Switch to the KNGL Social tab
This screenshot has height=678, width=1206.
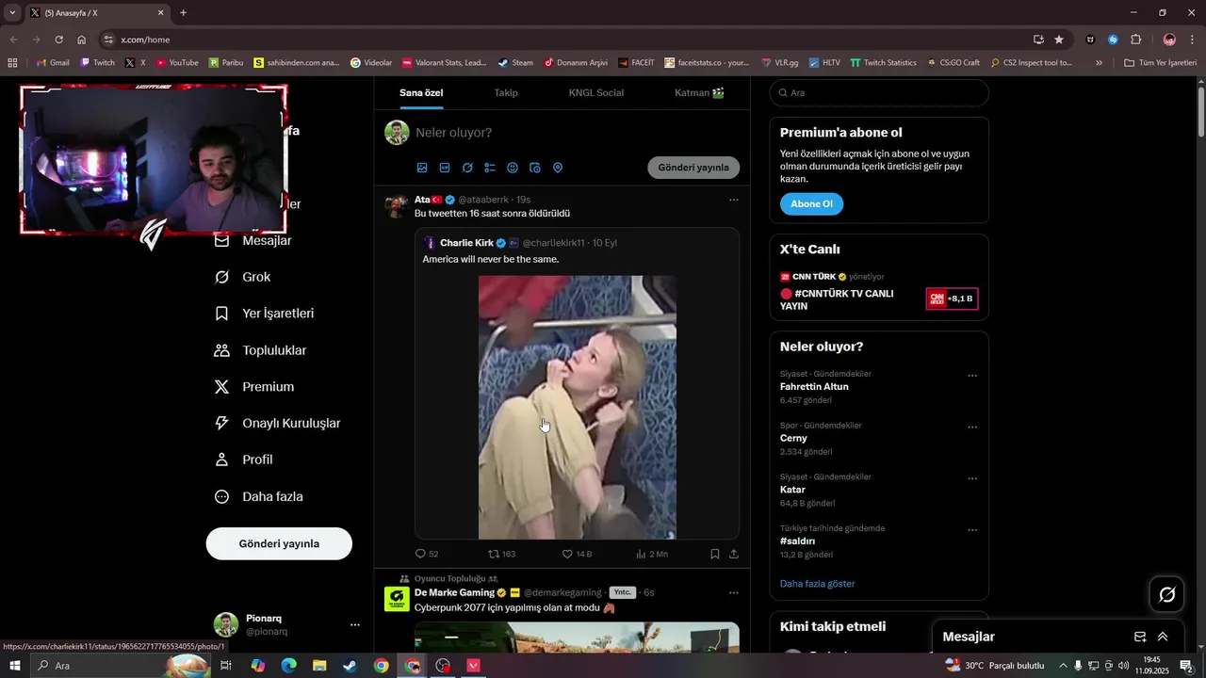click(x=596, y=92)
